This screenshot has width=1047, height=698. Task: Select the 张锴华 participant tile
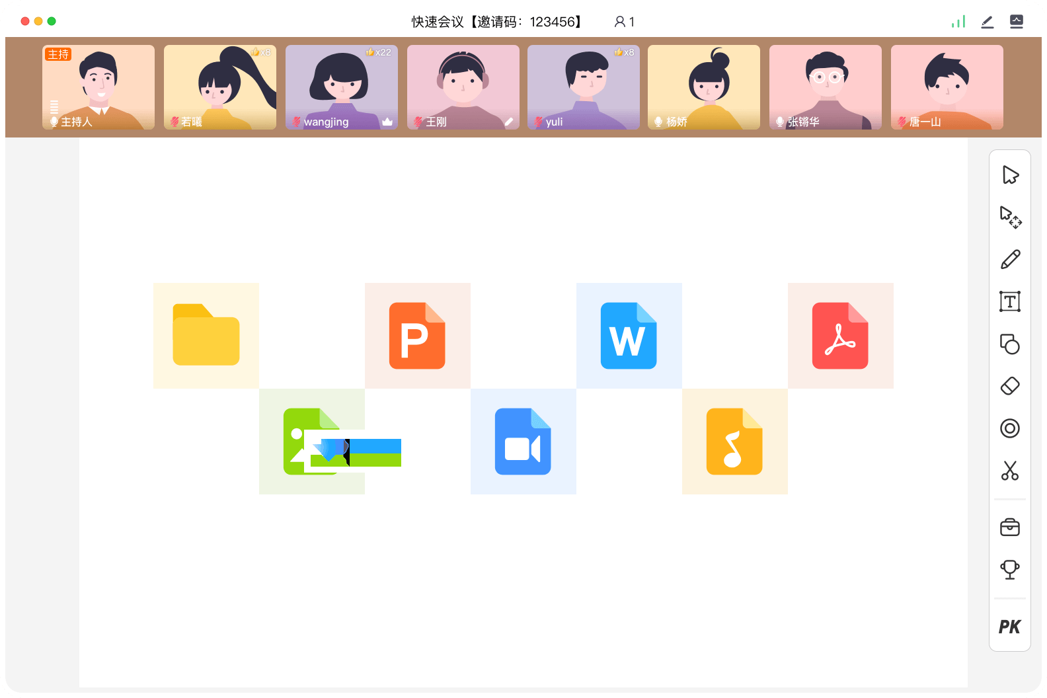826,87
